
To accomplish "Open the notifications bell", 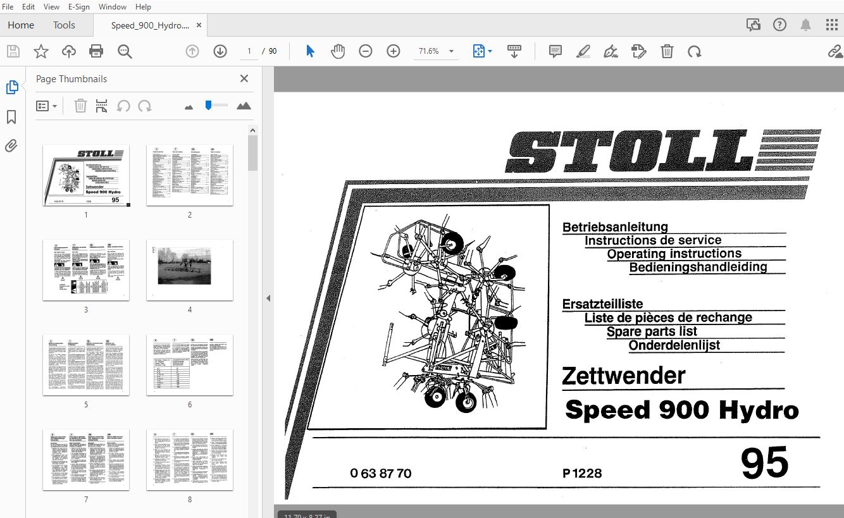I will (806, 25).
